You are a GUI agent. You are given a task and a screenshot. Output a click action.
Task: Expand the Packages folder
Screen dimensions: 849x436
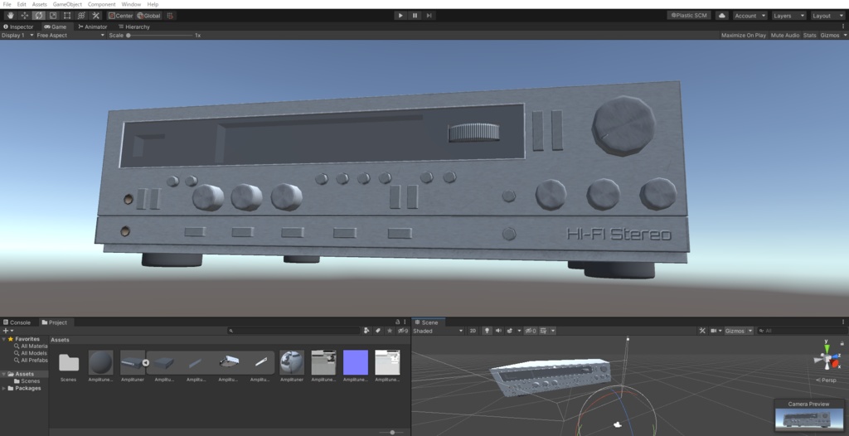pos(4,388)
